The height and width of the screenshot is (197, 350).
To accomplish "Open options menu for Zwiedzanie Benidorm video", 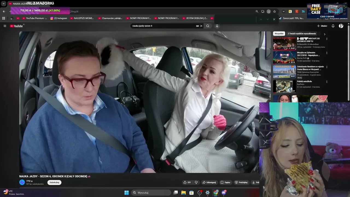I will 327,67.
